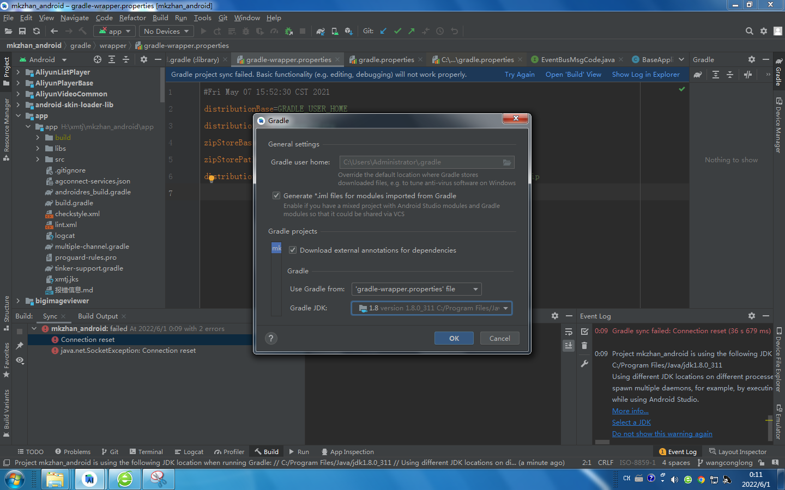This screenshot has height=490, width=785.
Task: Click the More info... link
Action: pyautogui.click(x=630, y=411)
